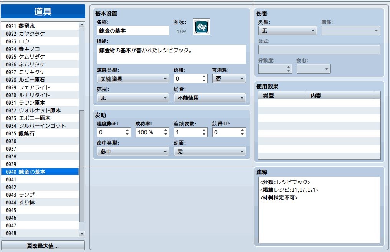Click the 内容 column header in 使用效果
This screenshot has width=390, height=252.
(x=340, y=95)
